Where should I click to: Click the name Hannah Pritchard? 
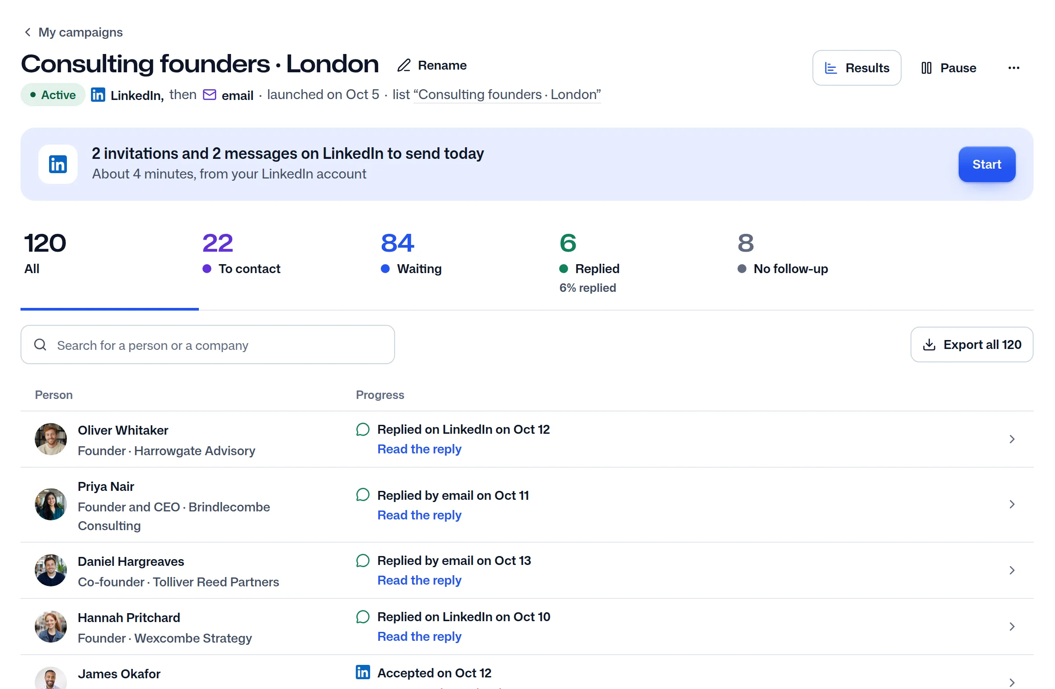click(129, 618)
